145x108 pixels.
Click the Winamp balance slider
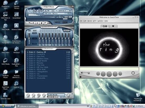click(x=60, y=17)
